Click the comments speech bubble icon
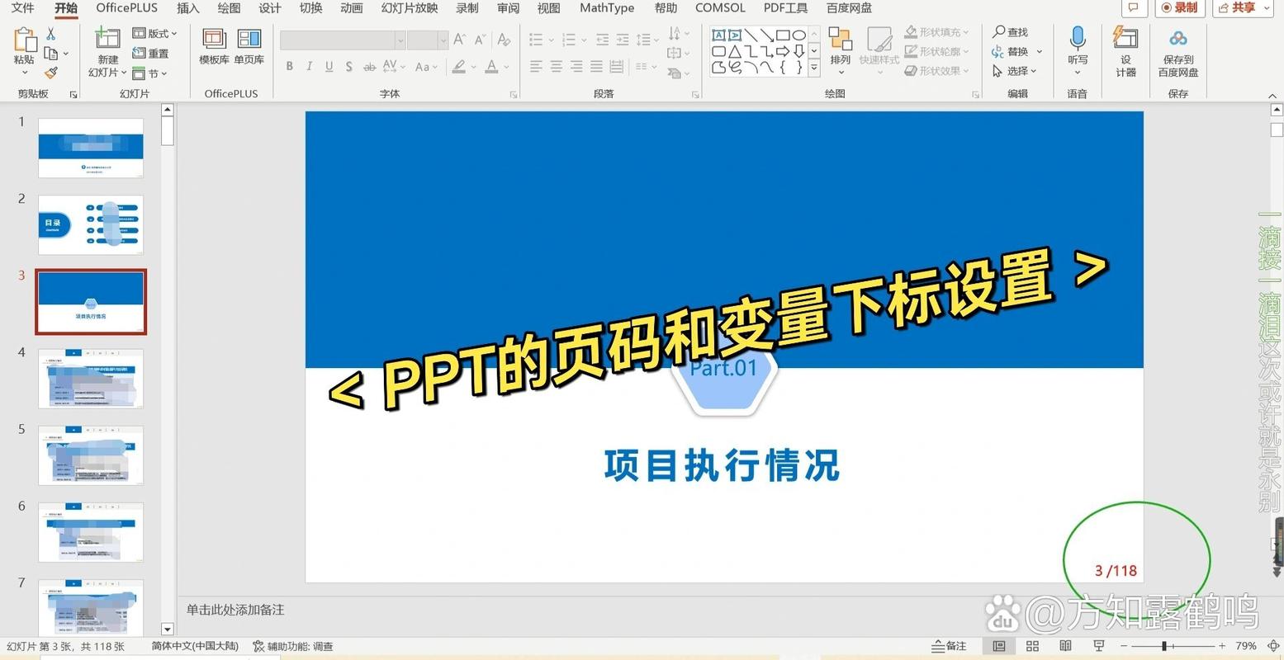Image resolution: width=1284 pixels, height=660 pixels. click(1134, 7)
